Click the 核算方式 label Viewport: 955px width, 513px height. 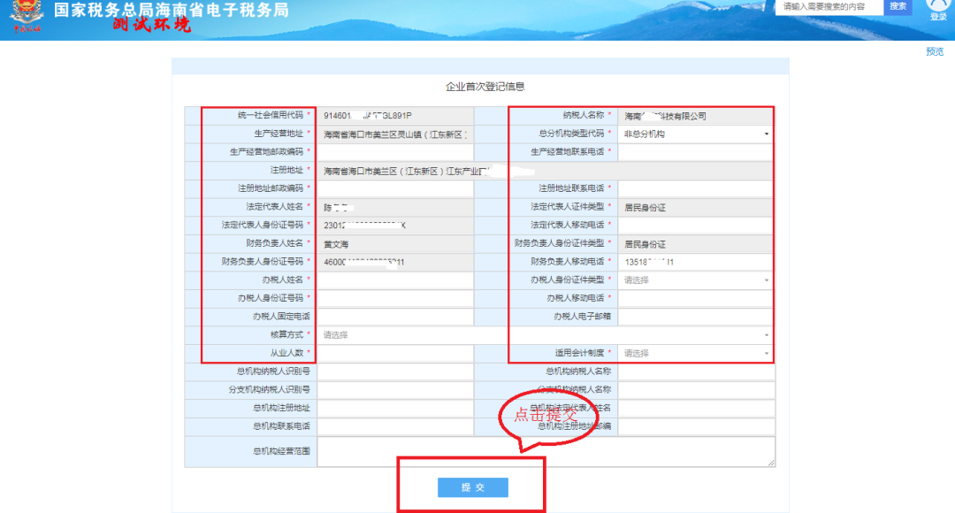[x=286, y=334]
